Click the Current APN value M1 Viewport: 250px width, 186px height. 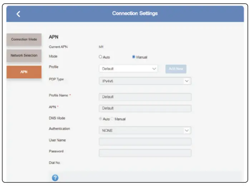pyautogui.click(x=101, y=47)
